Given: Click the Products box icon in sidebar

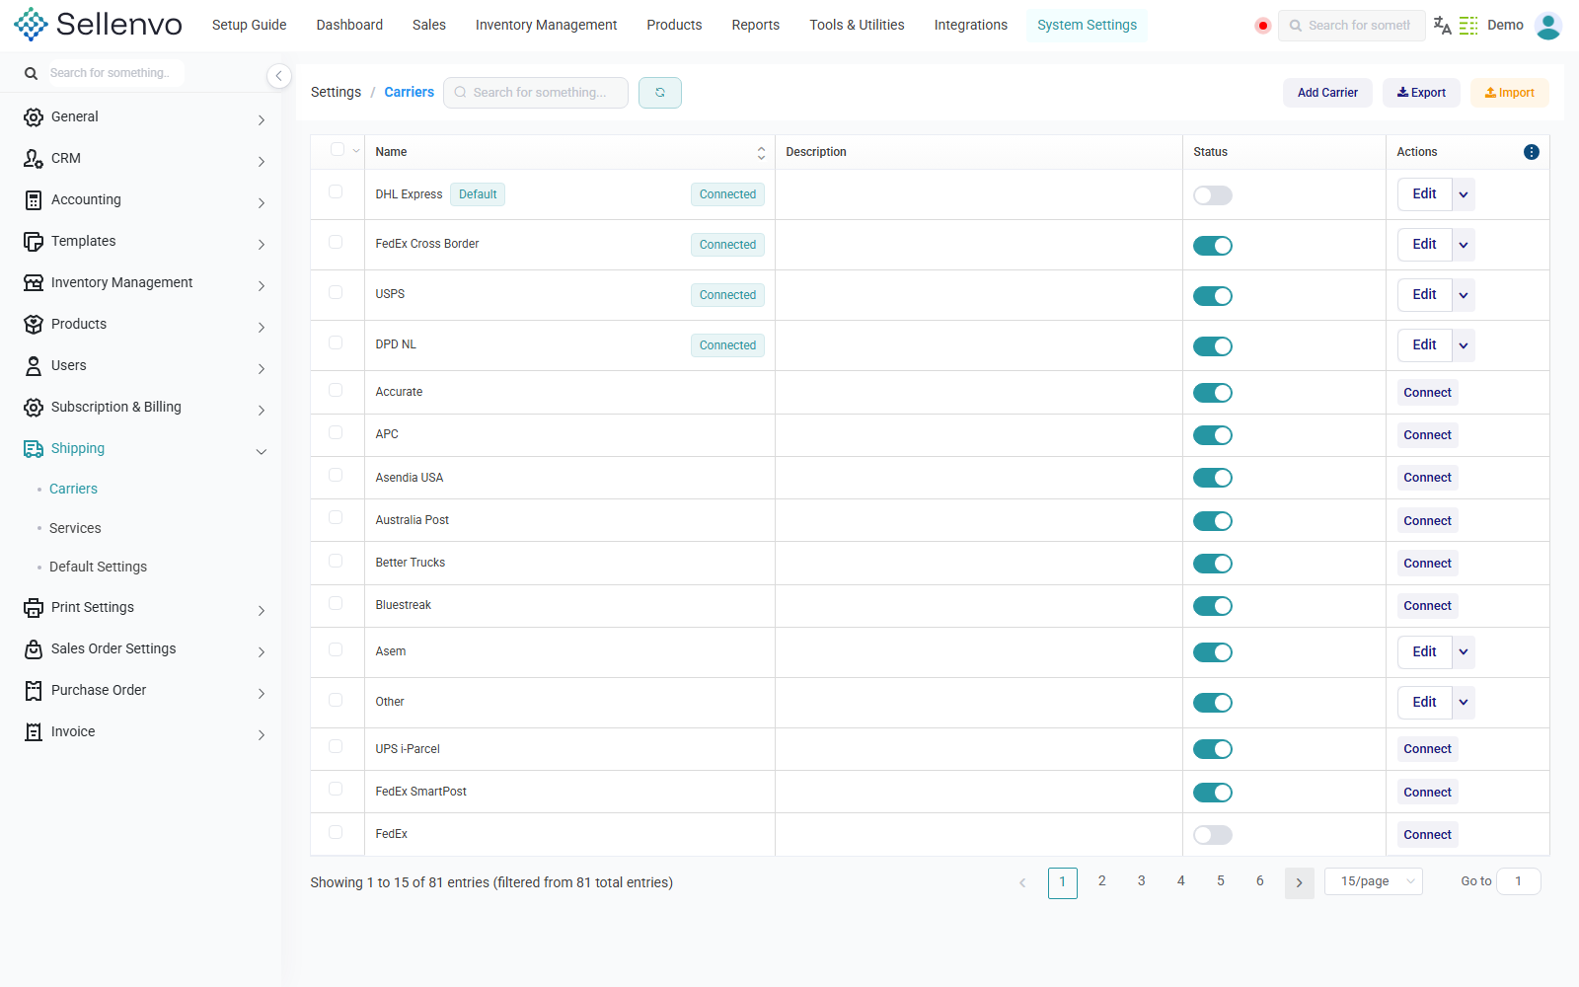Looking at the screenshot, I should [34, 325].
